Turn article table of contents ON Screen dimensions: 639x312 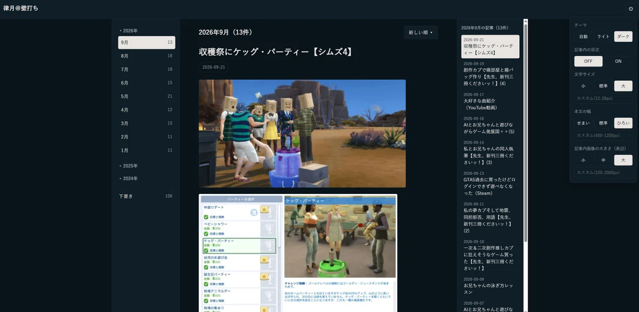click(618, 61)
